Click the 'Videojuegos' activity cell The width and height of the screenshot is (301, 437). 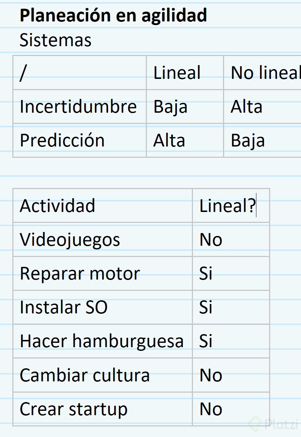(x=70, y=240)
